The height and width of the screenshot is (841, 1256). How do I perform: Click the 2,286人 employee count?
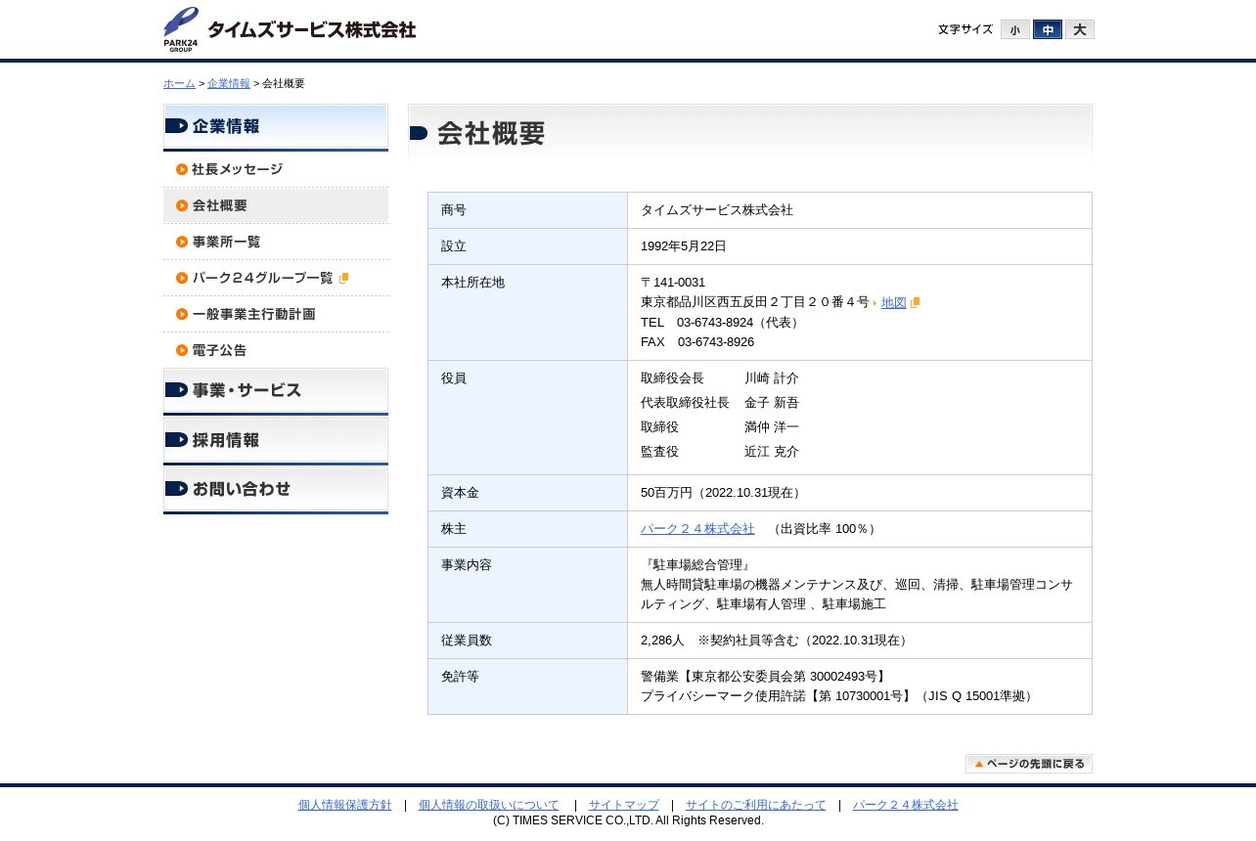[662, 641]
